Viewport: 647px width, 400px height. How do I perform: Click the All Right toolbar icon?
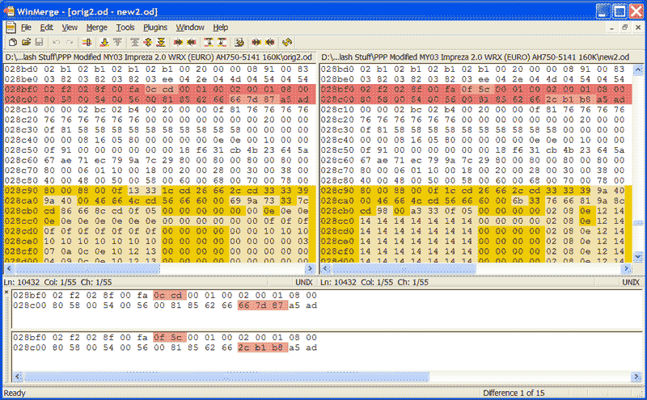(x=256, y=41)
